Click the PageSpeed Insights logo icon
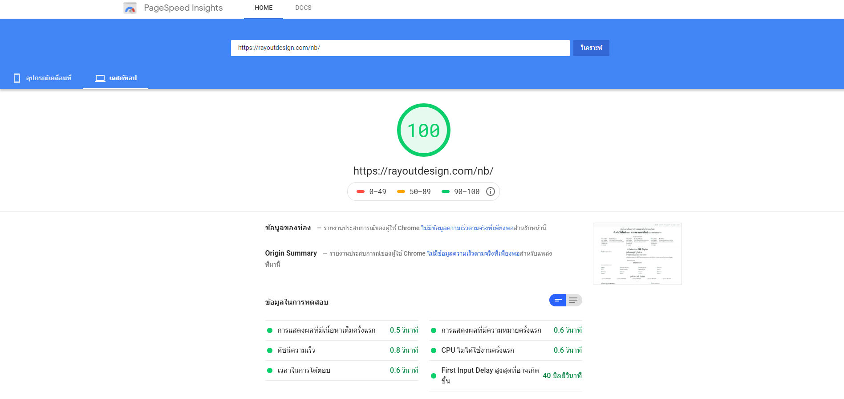This screenshot has height=399, width=844. 130,8
